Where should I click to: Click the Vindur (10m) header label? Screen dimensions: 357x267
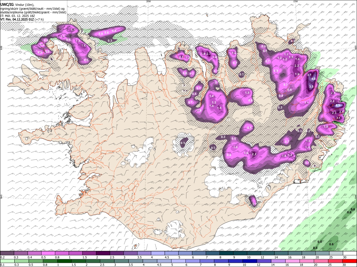pyautogui.click(x=24, y=4)
